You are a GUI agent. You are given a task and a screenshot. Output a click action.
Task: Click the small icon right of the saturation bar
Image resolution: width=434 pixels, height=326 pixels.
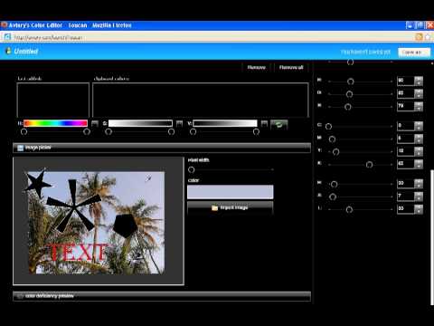179,123
